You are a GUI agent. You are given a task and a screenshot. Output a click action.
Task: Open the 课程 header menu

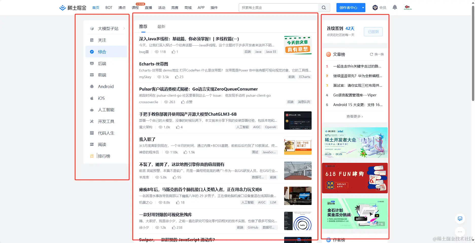135,8
